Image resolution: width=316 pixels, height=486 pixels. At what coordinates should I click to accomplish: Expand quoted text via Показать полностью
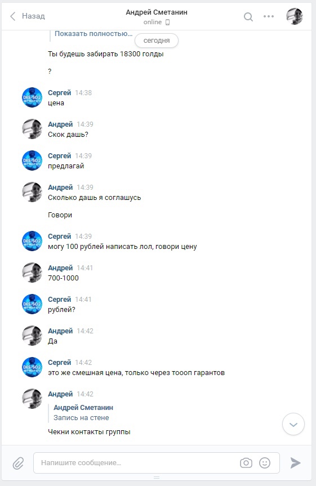tap(94, 33)
